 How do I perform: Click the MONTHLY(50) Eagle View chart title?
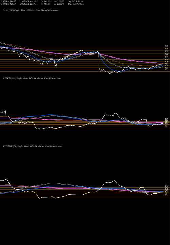pyautogui.click(x=32, y=146)
